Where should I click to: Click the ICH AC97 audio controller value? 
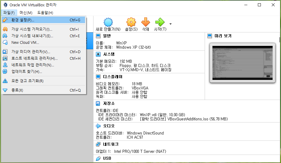coord(135,137)
